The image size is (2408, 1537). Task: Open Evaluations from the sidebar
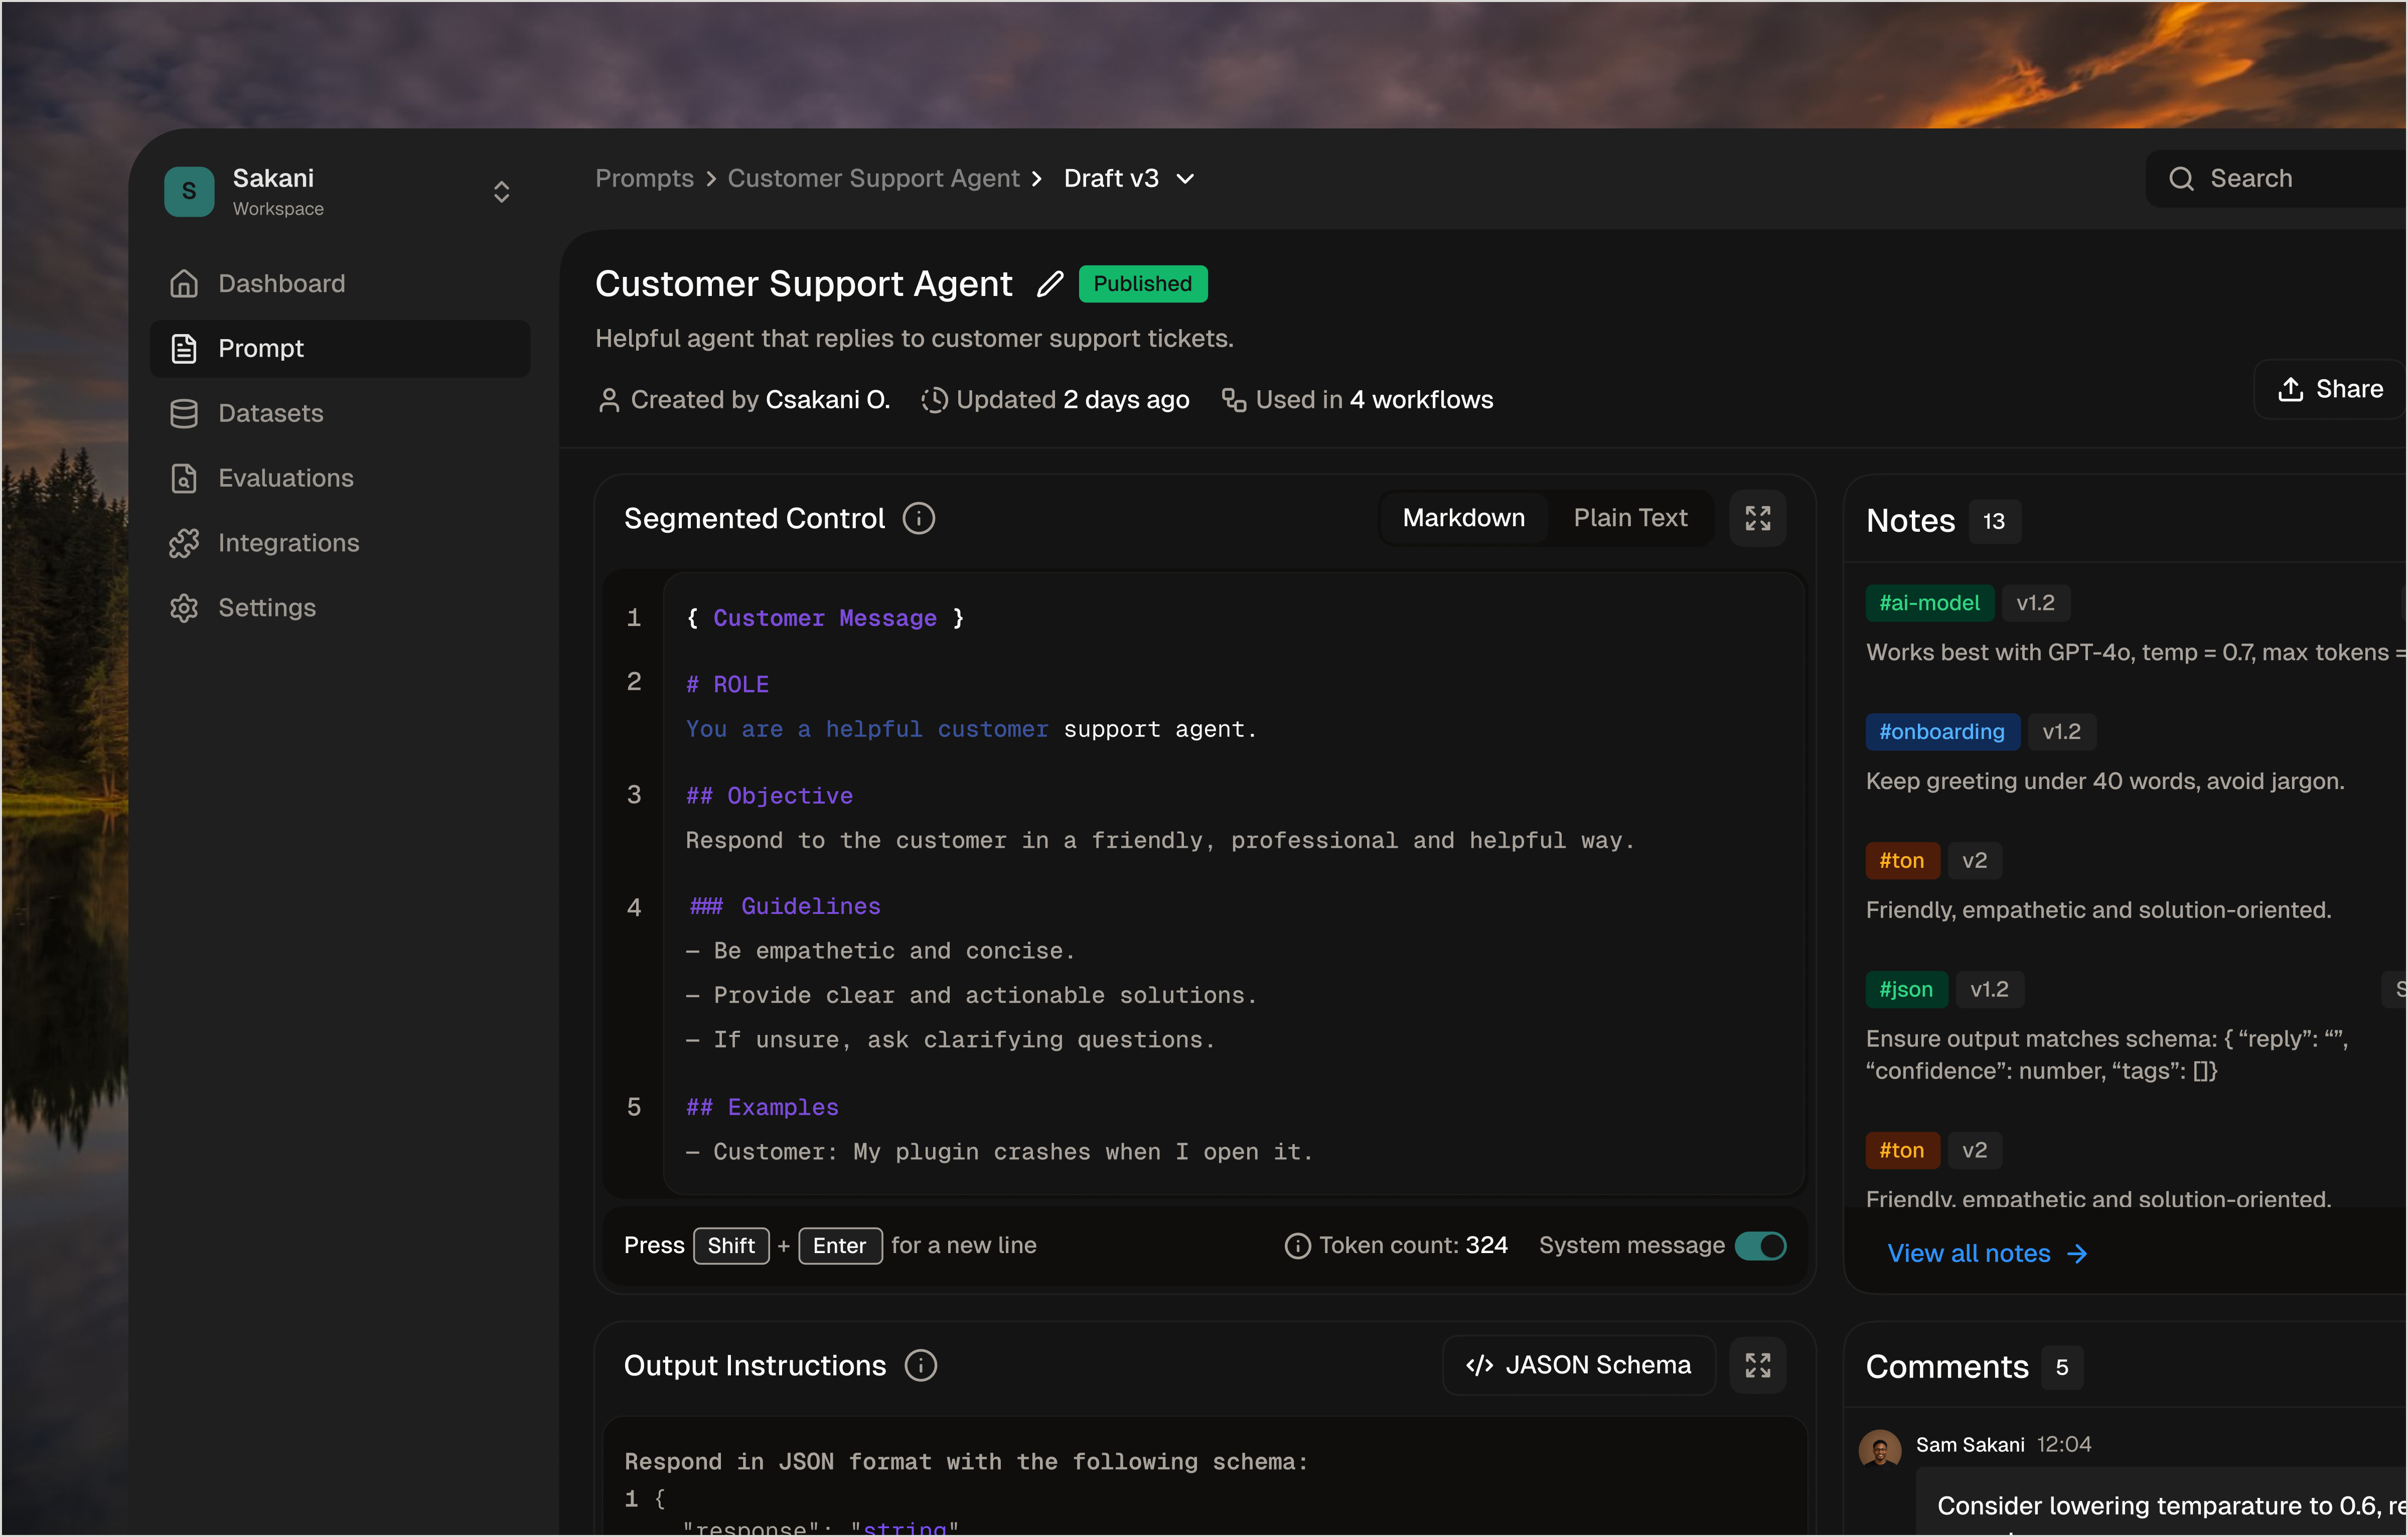click(340, 478)
